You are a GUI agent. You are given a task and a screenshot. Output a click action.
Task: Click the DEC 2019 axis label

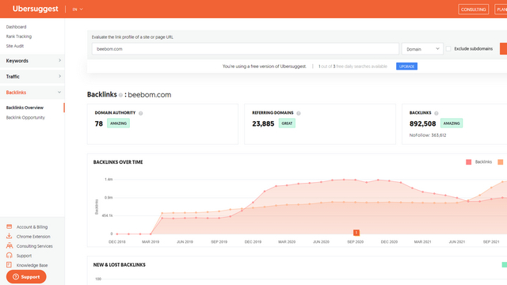[x=253, y=241]
